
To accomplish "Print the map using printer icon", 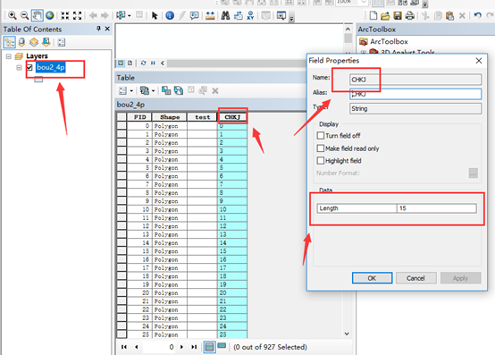I will (x=410, y=15).
